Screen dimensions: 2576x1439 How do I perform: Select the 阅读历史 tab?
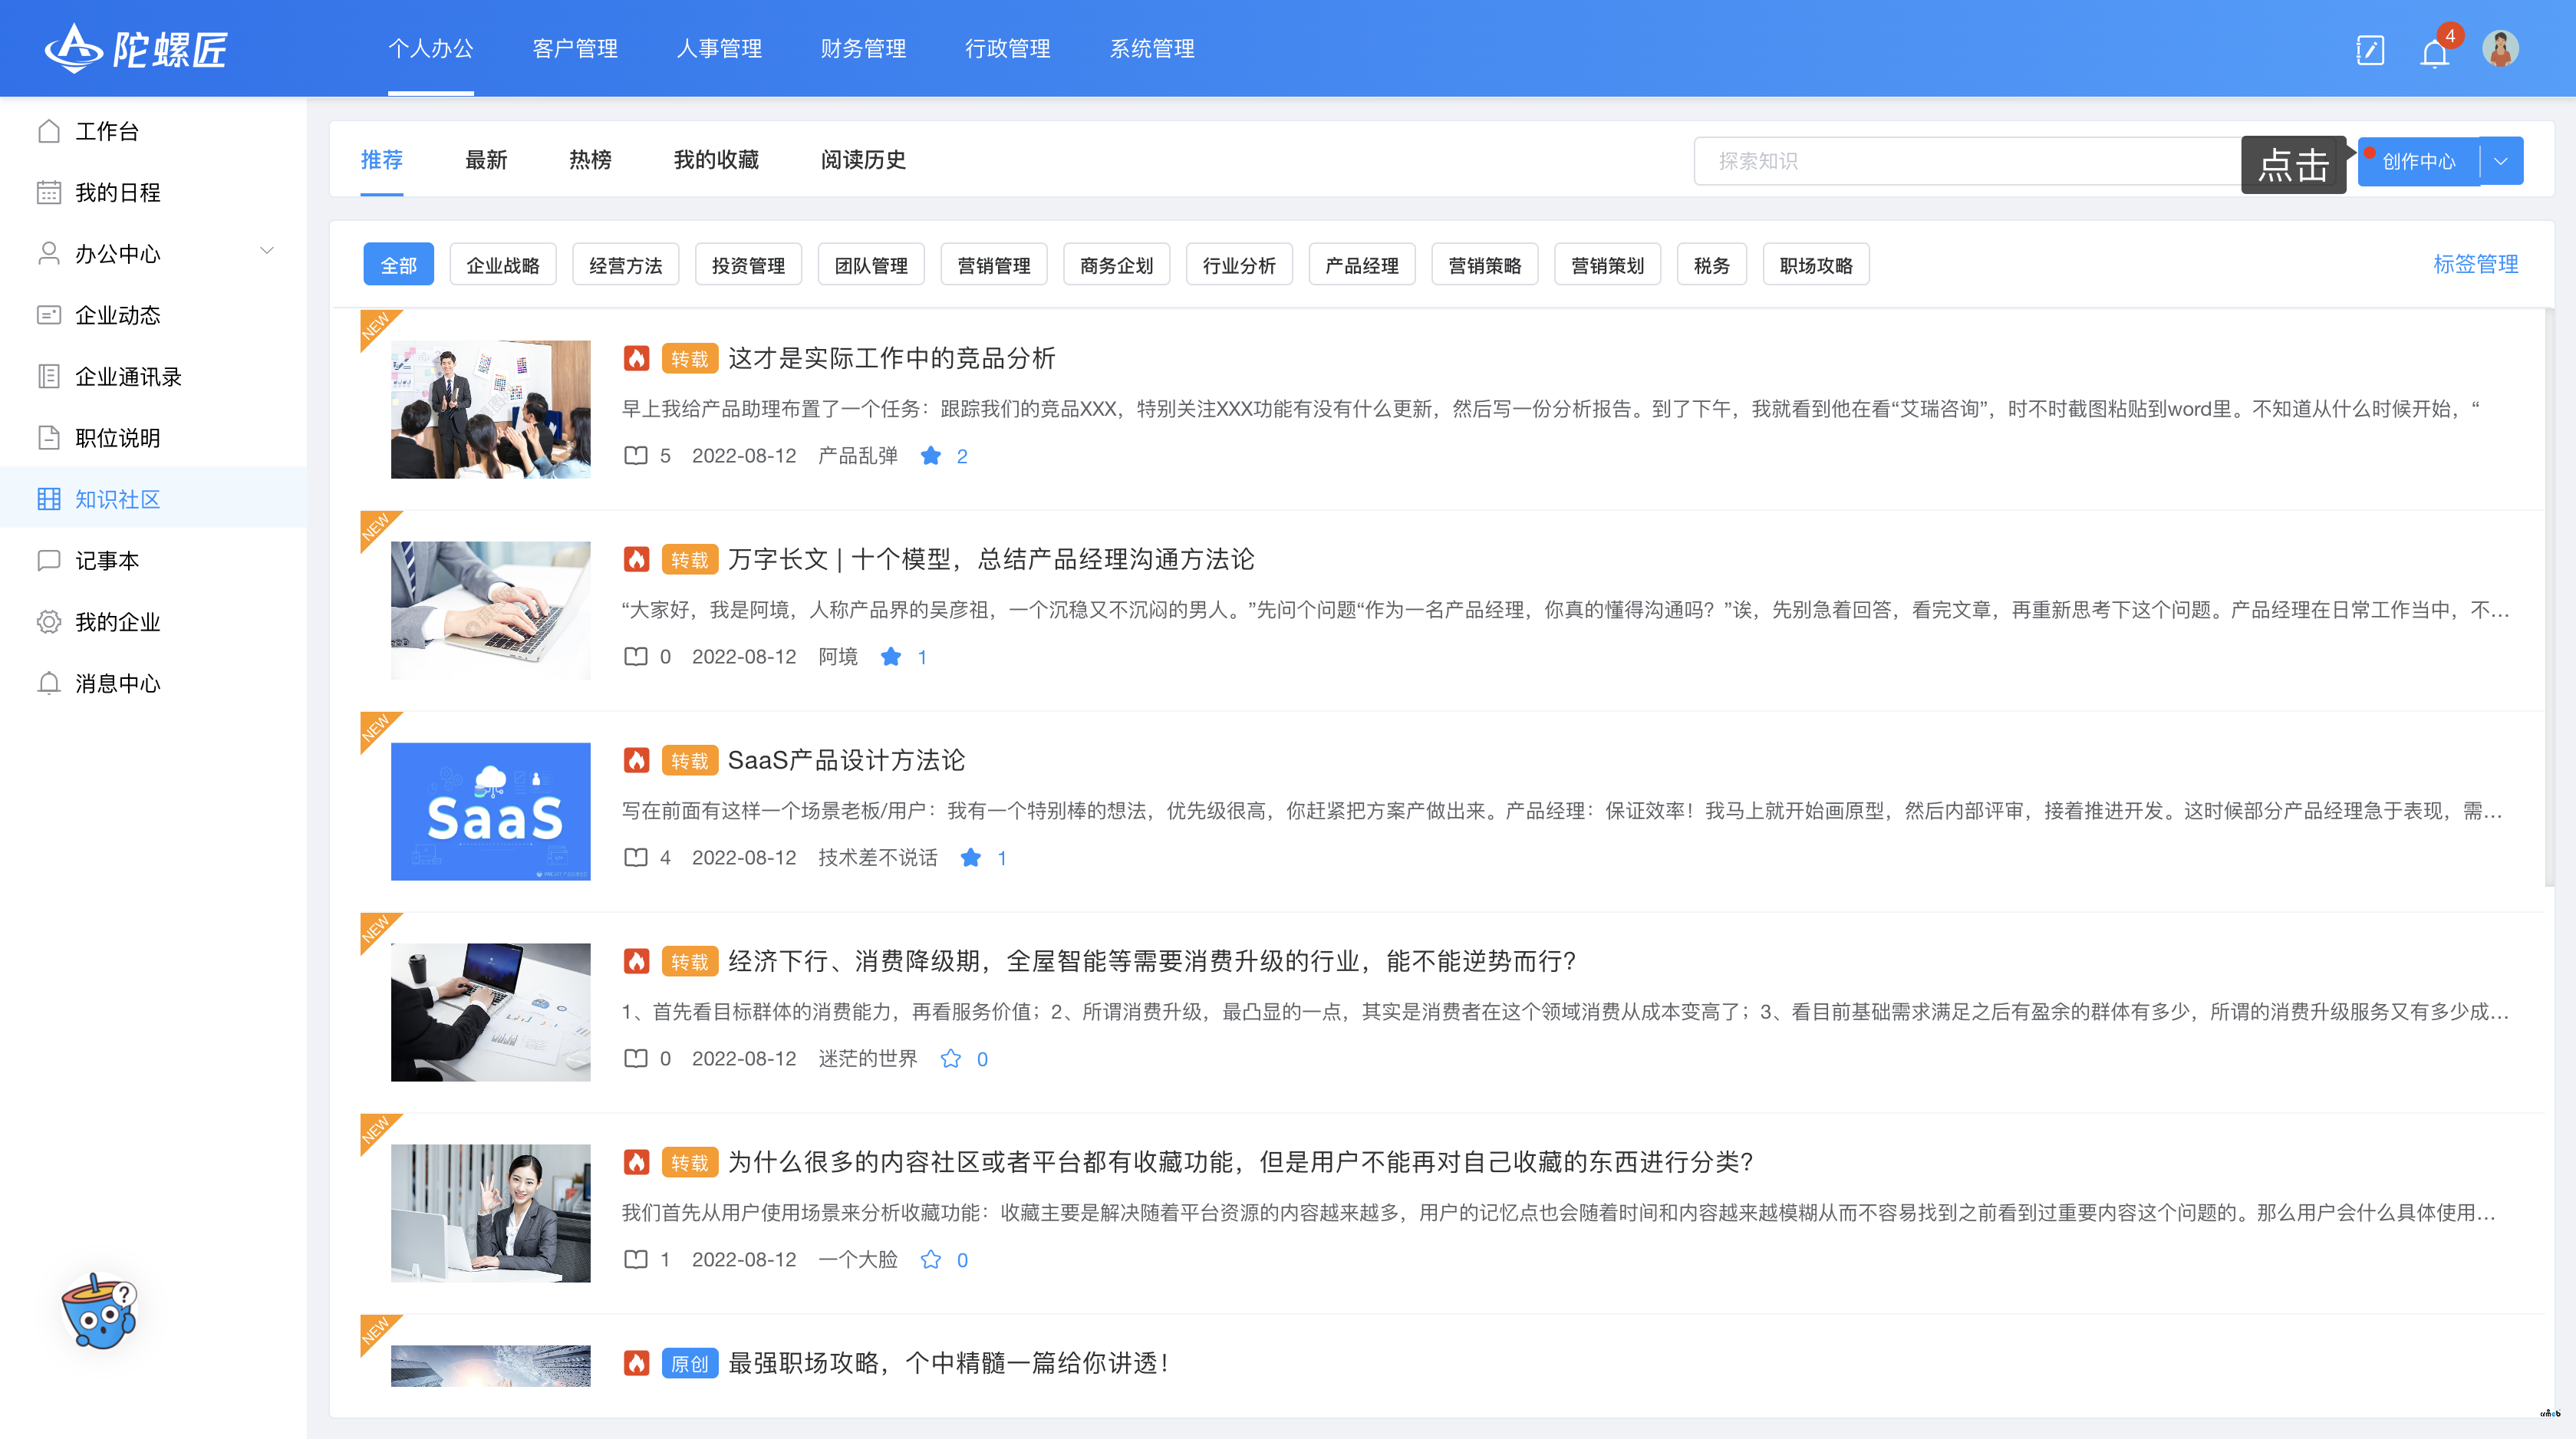pyautogui.click(x=864, y=160)
